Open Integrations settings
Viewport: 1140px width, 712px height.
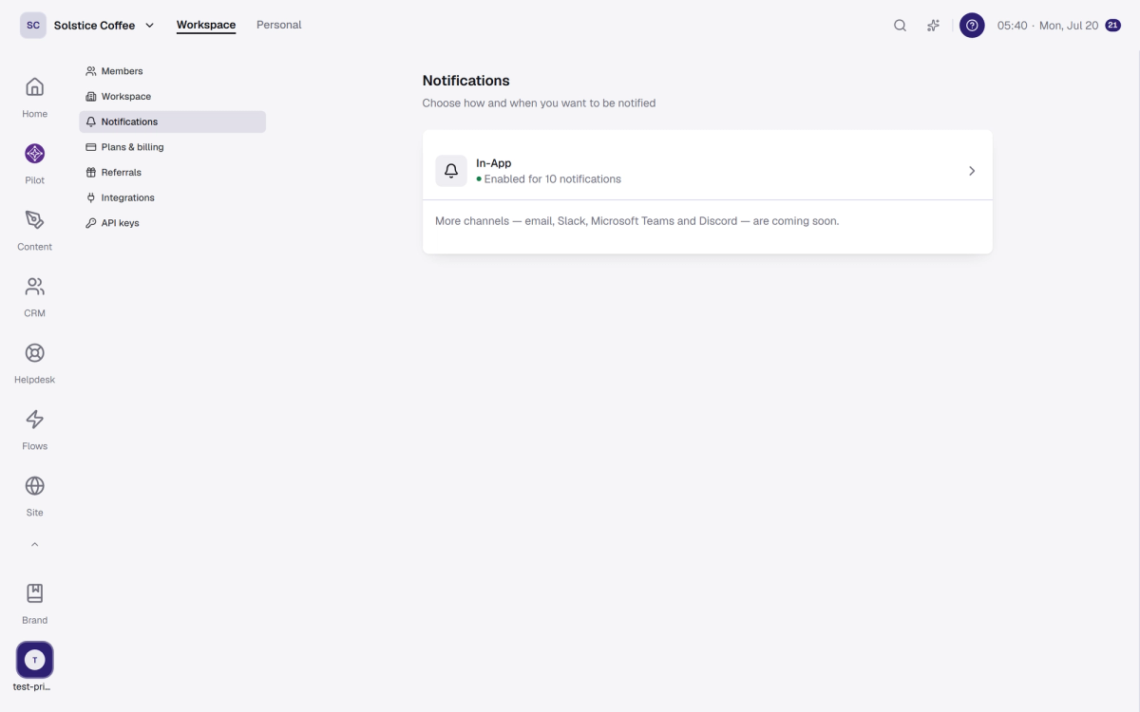point(172,197)
